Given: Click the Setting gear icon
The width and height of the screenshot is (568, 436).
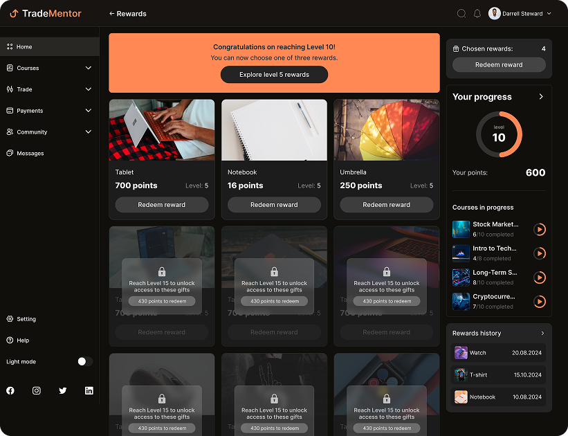Looking at the screenshot, I should pyautogui.click(x=10, y=319).
